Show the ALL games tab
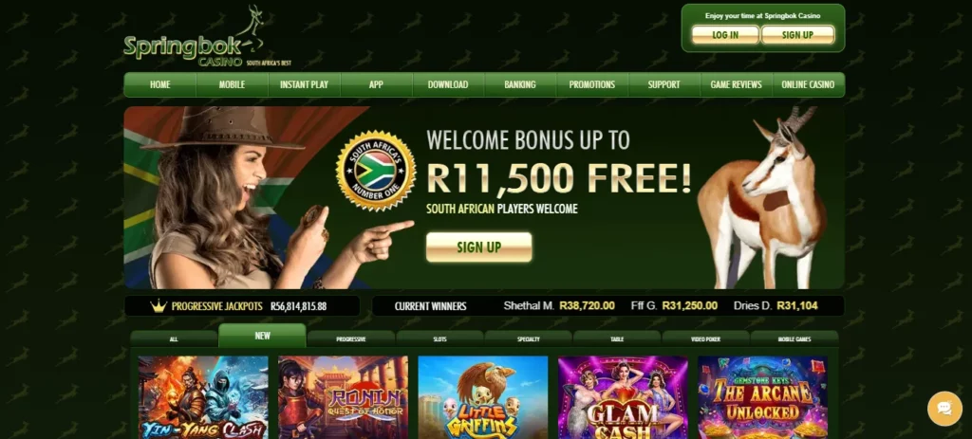 (x=174, y=338)
